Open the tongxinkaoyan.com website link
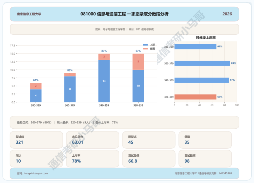Viewport: 254px width, 183px height. [x=36, y=173]
